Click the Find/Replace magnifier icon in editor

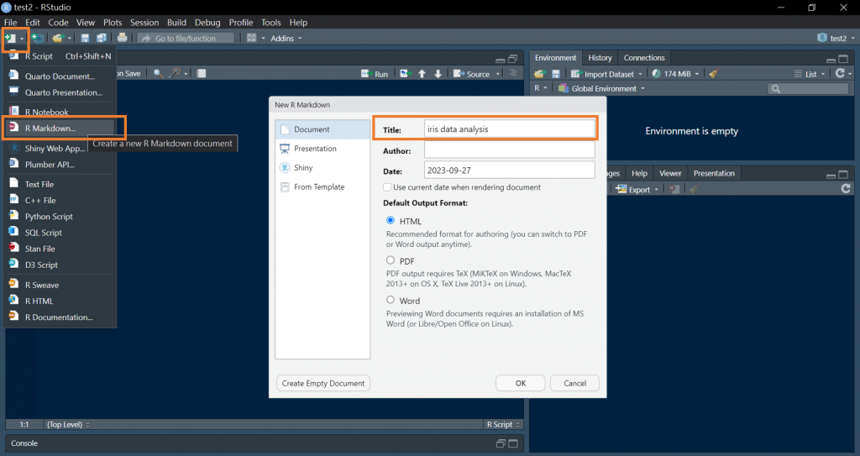click(158, 74)
